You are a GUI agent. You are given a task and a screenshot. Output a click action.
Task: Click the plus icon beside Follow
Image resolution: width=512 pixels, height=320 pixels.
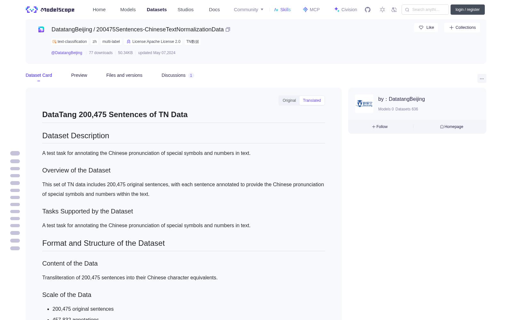pyautogui.click(x=374, y=127)
